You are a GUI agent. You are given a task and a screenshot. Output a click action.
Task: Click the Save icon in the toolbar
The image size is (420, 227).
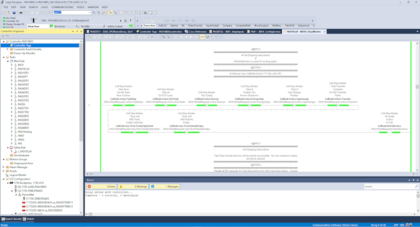click(15, 13)
